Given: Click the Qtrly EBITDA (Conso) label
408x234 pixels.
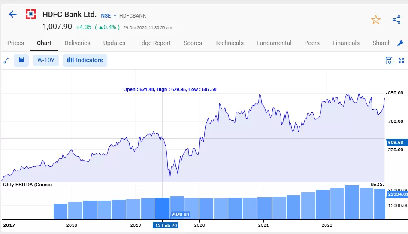Looking at the screenshot, I should point(27,185).
